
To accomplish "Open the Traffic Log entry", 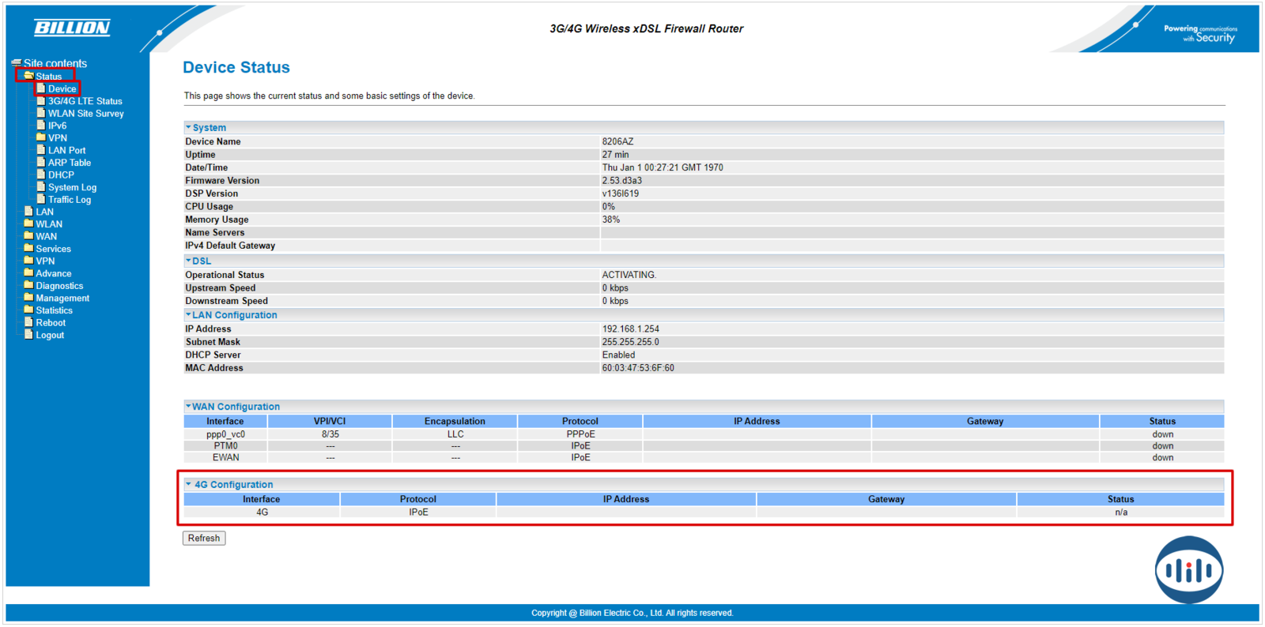I will click(69, 200).
